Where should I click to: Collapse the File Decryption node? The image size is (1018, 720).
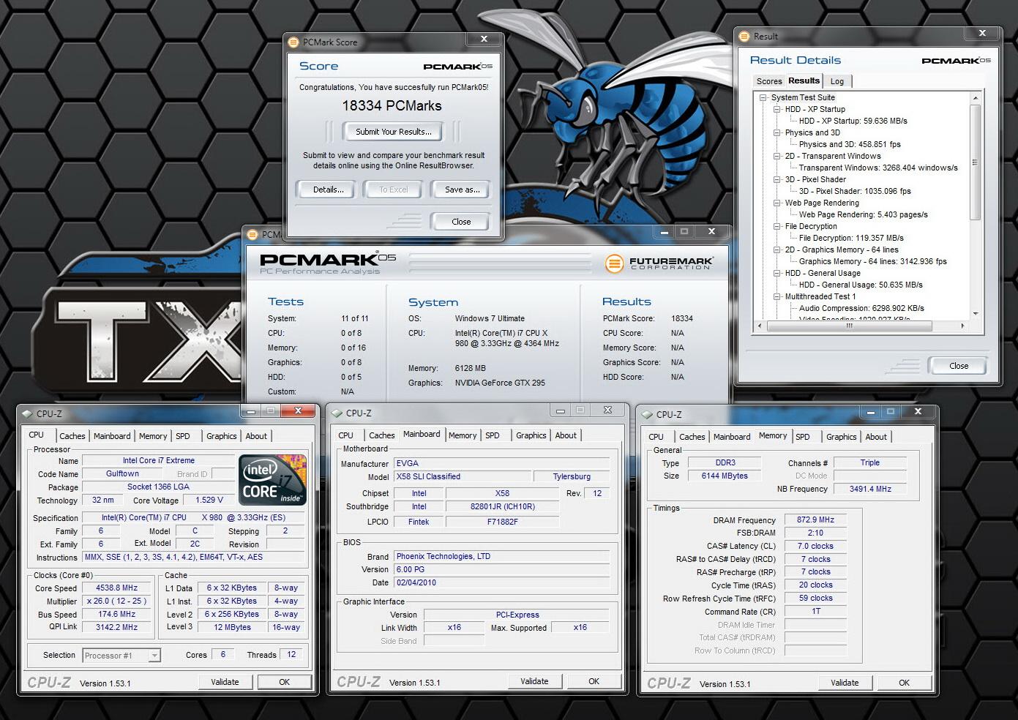tap(777, 226)
